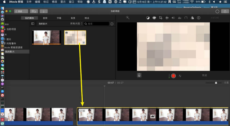Open the volume adjustment tool

click(173, 18)
